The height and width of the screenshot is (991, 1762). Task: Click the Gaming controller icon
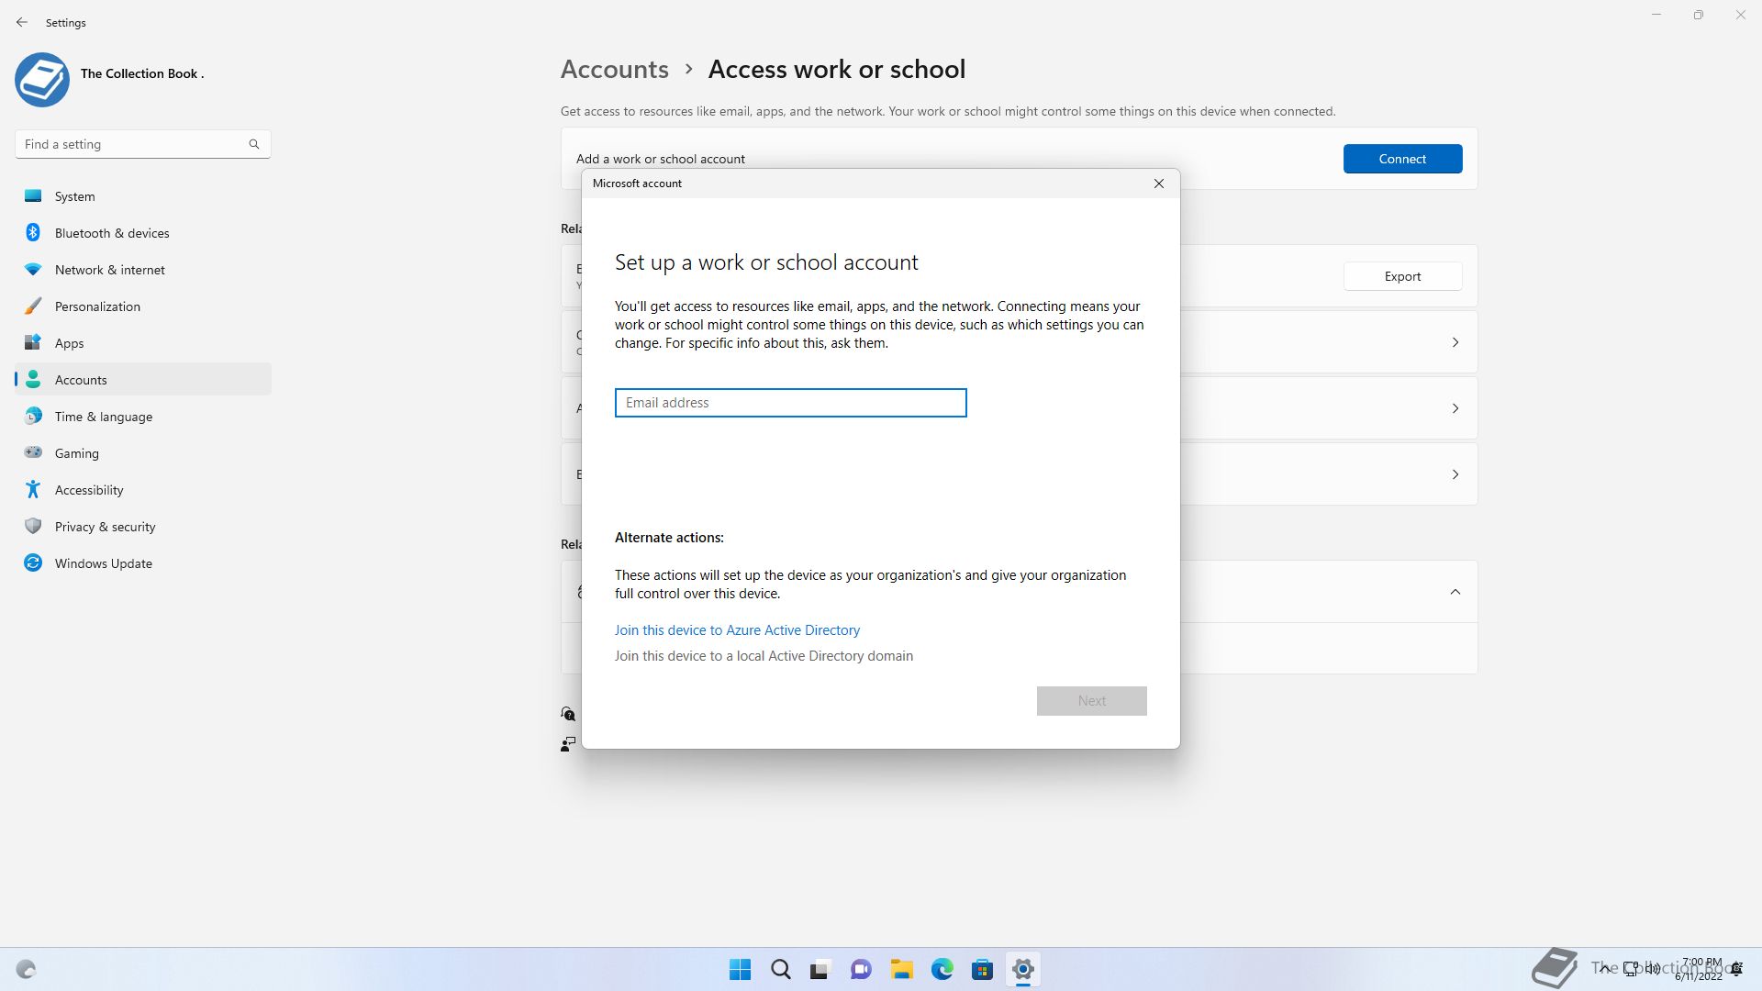[33, 452]
